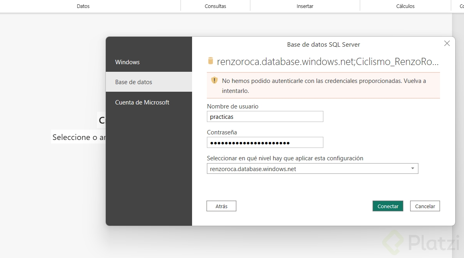464x258 pixels.
Task: Click the Contraseña label
Action: (222, 132)
